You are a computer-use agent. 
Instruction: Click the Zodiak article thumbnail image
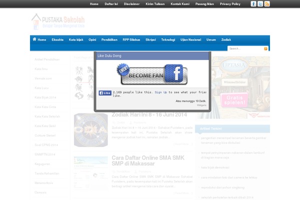tap(91, 130)
